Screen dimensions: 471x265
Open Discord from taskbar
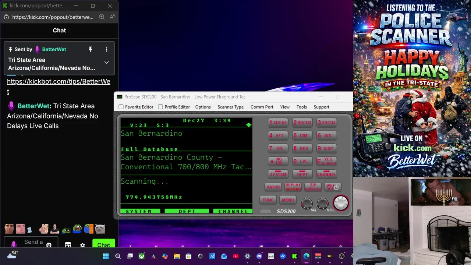point(259,256)
